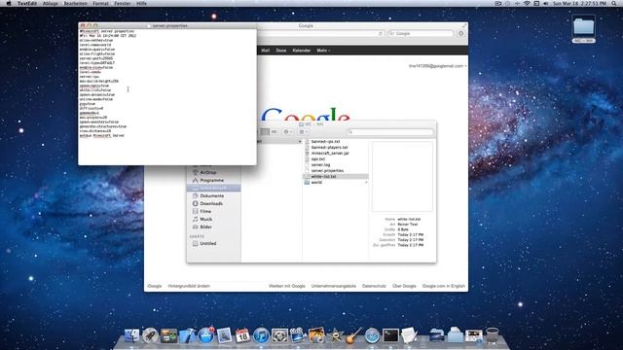Open TextEdit icon in the Dock

409,335
